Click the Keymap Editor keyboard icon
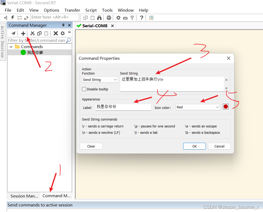 (125, 18)
